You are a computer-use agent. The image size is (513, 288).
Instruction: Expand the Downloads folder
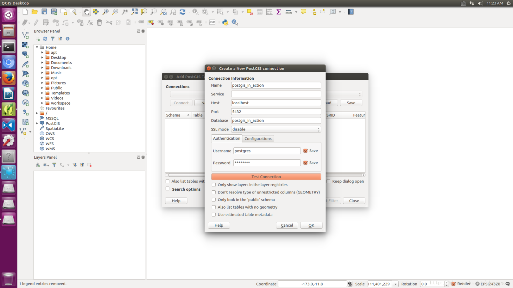point(42,68)
